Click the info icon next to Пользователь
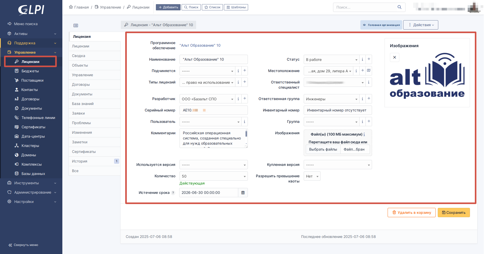This screenshot has height=254, width=484. 244,122
